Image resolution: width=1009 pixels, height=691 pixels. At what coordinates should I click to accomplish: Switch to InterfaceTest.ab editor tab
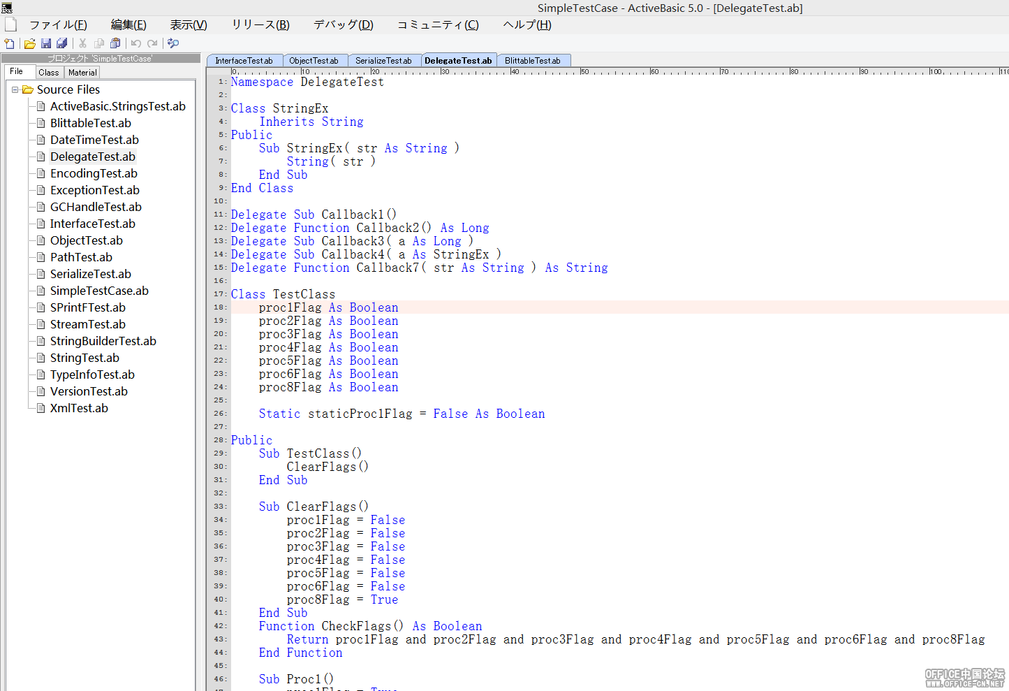[x=244, y=61]
